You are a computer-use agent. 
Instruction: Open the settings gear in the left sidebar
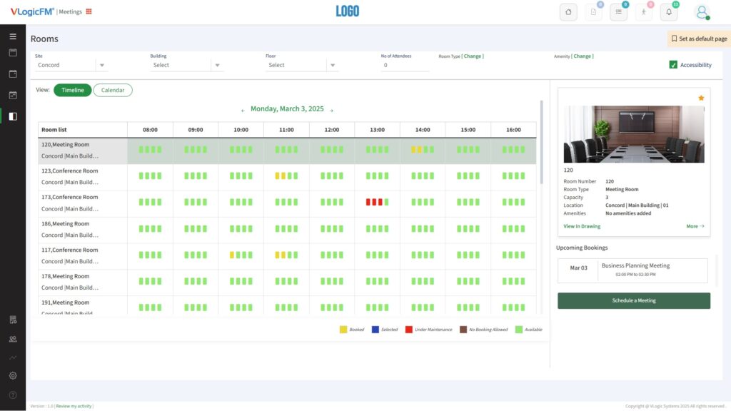[x=12, y=375]
